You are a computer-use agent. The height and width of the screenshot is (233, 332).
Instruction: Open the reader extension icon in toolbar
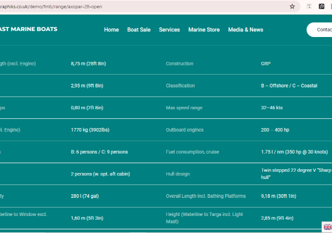coord(309,7)
